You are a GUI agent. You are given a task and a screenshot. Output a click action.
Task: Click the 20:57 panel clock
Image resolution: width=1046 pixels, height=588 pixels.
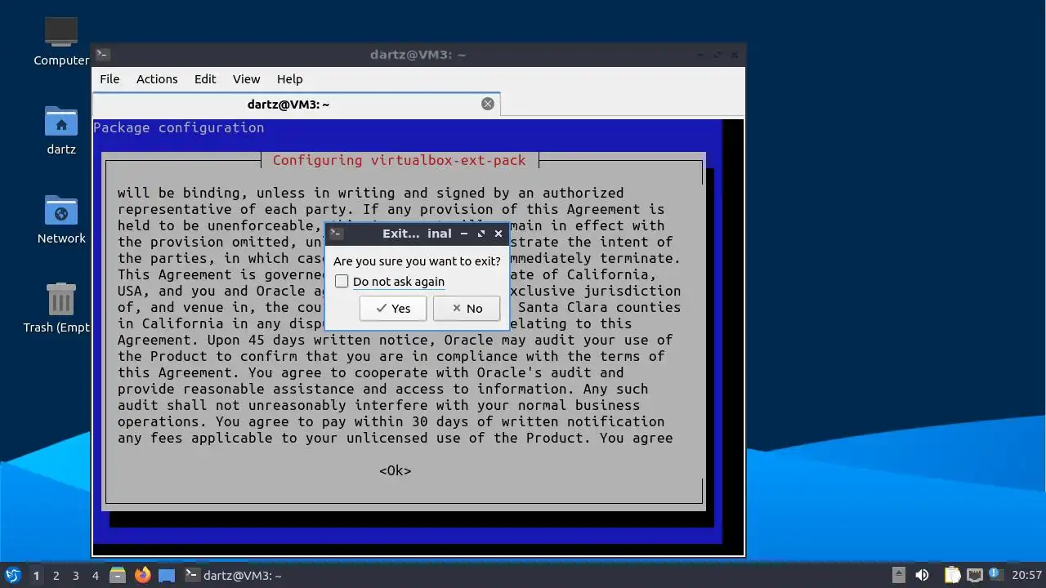click(x=1027, y=575)
